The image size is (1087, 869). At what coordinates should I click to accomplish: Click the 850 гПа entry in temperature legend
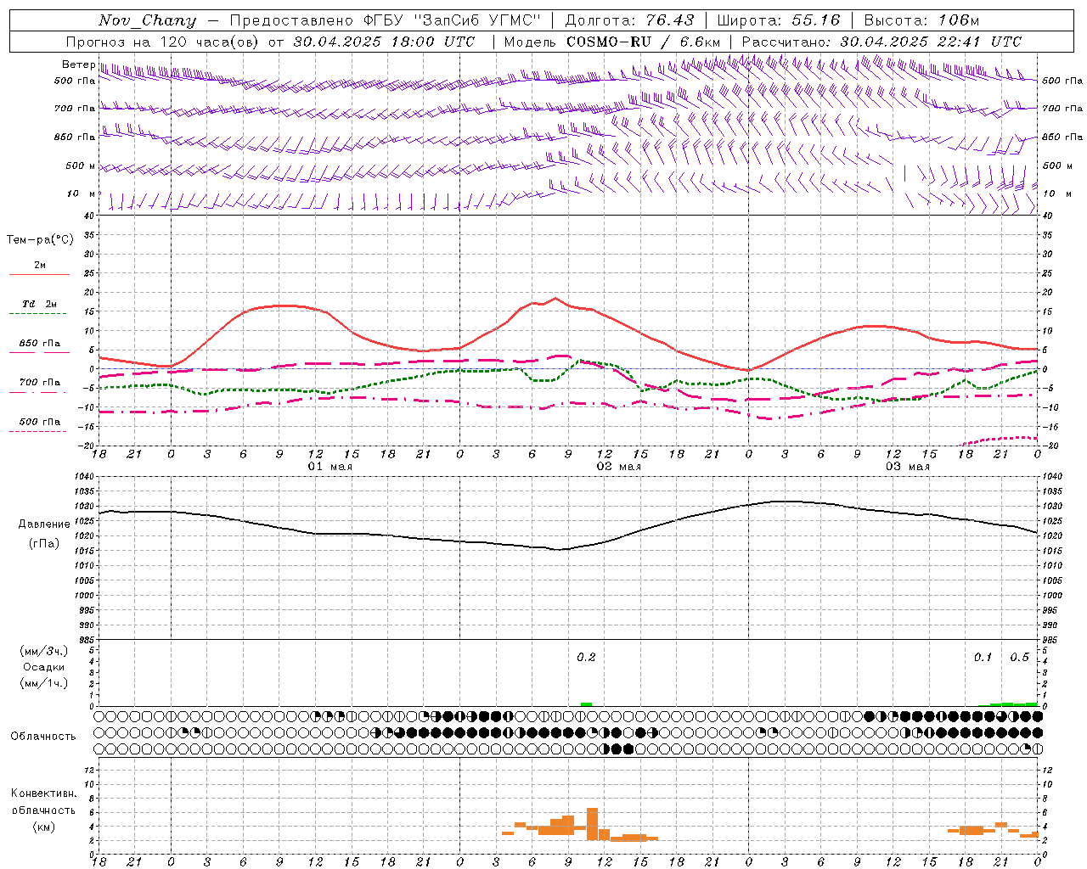click(x=40, y=344)
